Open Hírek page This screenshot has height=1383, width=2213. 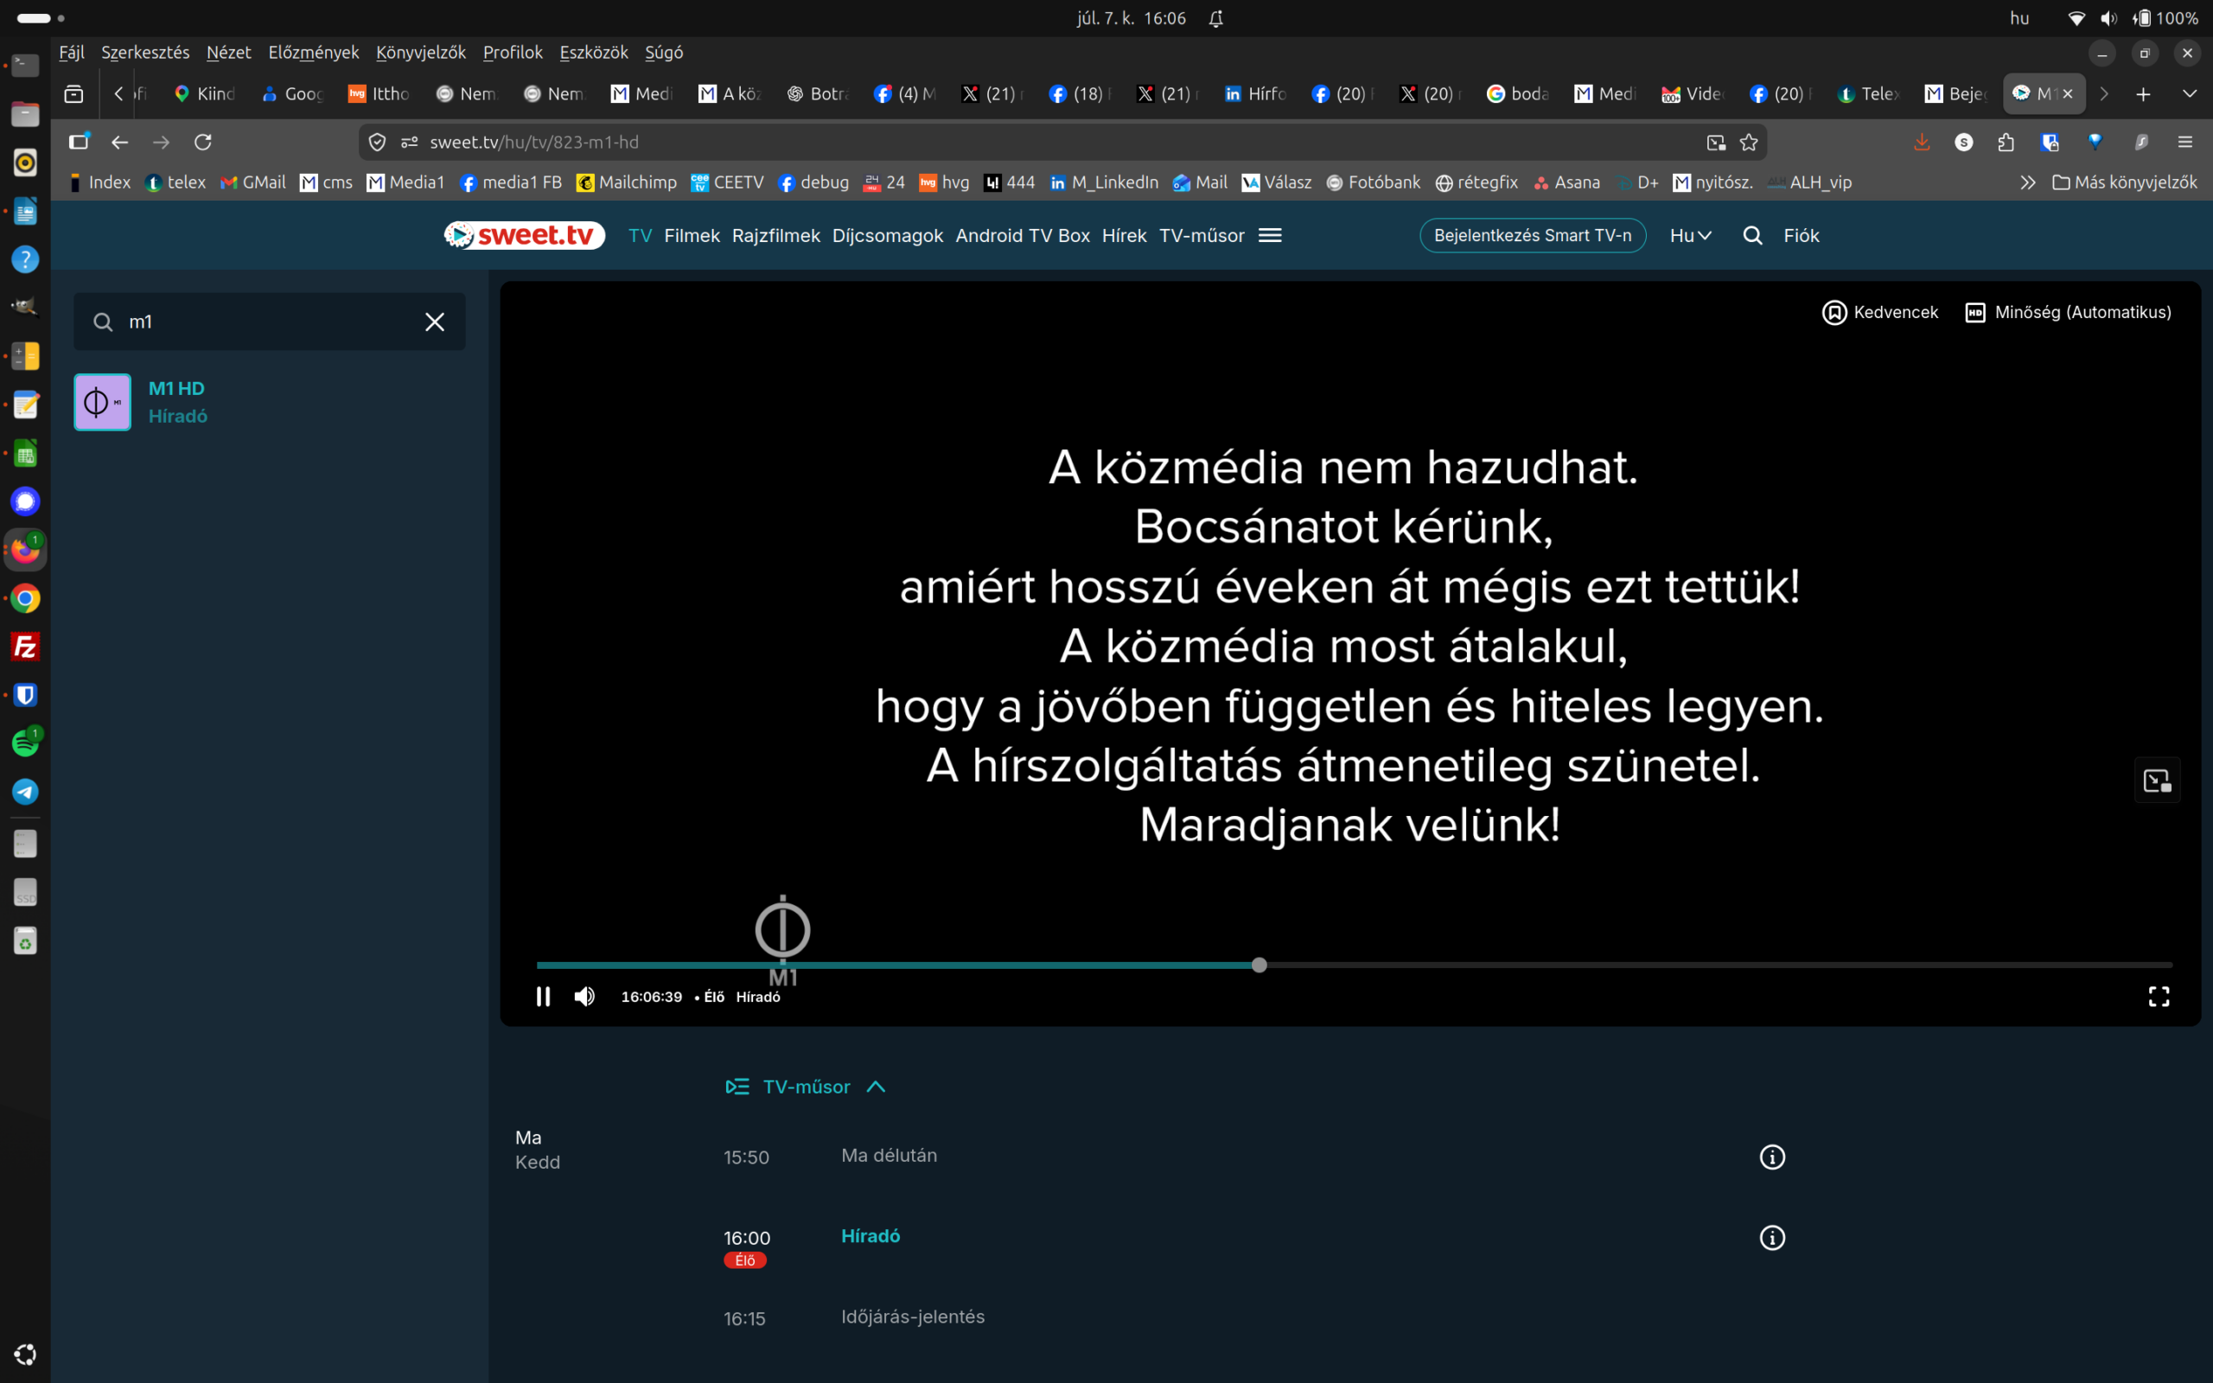(x=1124, y=235)
